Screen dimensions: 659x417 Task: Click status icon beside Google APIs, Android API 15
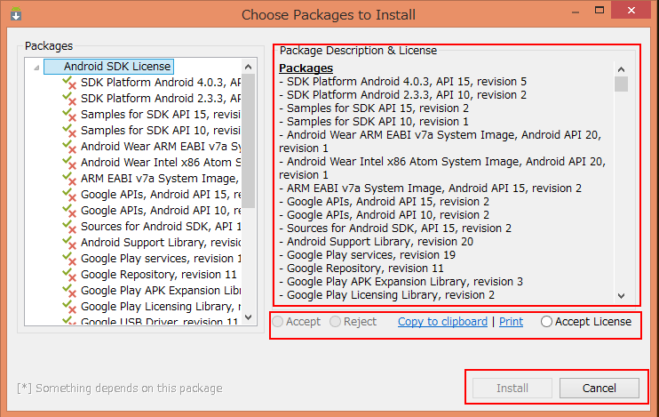tap(69, 195)
